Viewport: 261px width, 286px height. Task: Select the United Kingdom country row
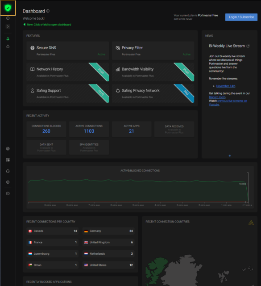(x=108, y=242)
